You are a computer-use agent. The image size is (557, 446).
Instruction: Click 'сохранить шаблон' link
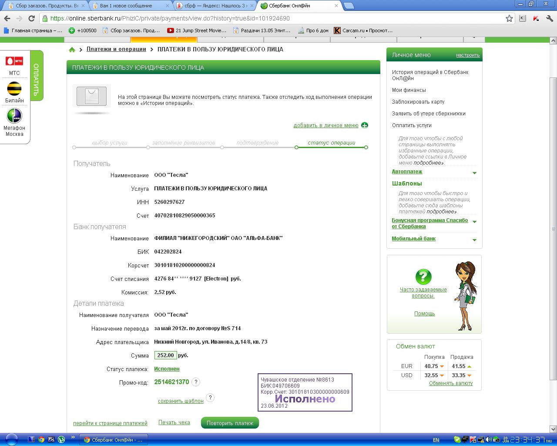(x=181, y=401)
